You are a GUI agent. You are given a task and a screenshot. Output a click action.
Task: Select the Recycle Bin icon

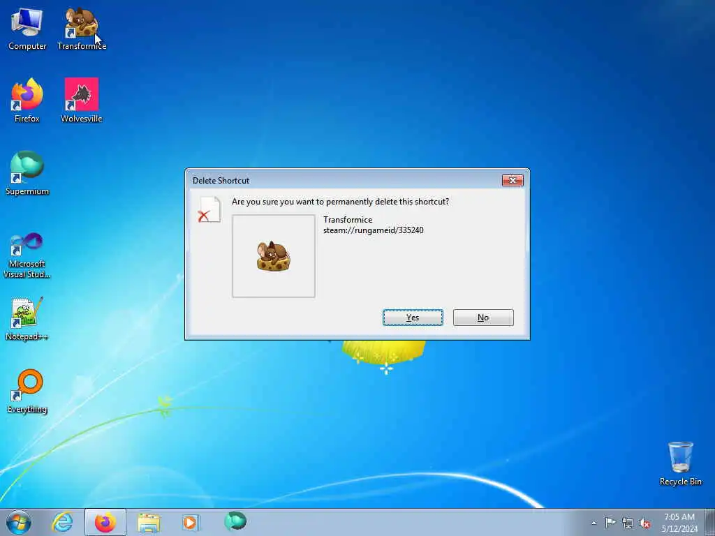coord(680,463)
